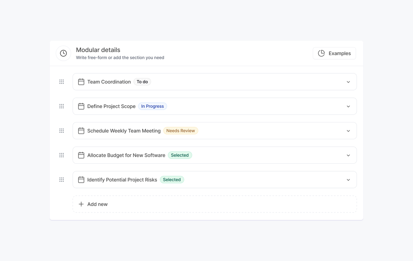Click the Selected badge on Identify Potential Risks
This screenshot has width=413, height=261.
click(x=172, y=180)
